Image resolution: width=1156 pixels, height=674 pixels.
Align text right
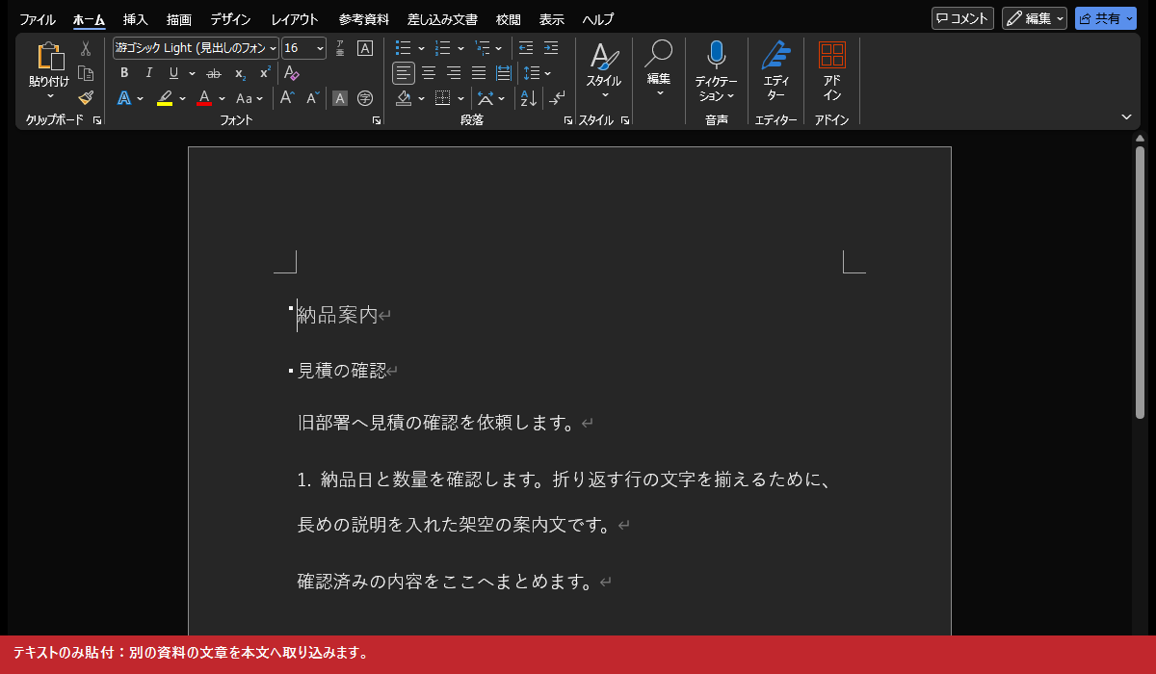pyautogui.click(x=454, y=73)
